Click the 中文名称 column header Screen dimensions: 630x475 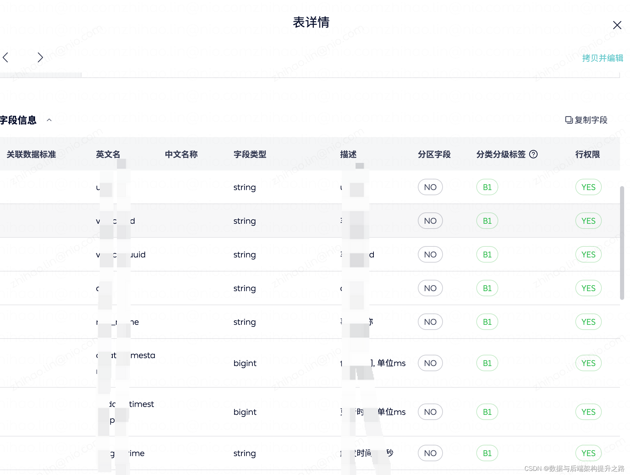pyautogui.click(x=181, y=154)
